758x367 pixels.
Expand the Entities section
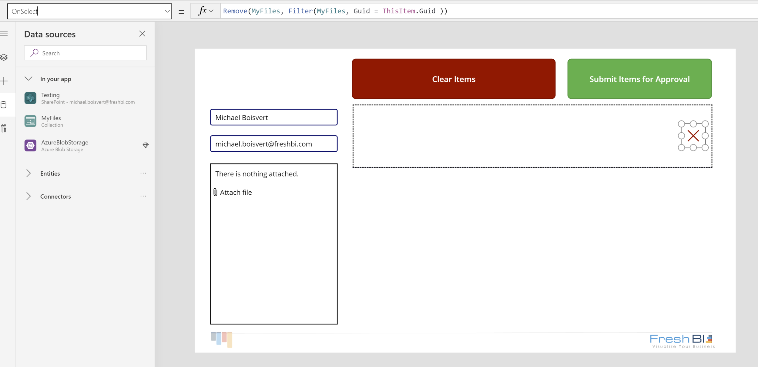[29, 173]
